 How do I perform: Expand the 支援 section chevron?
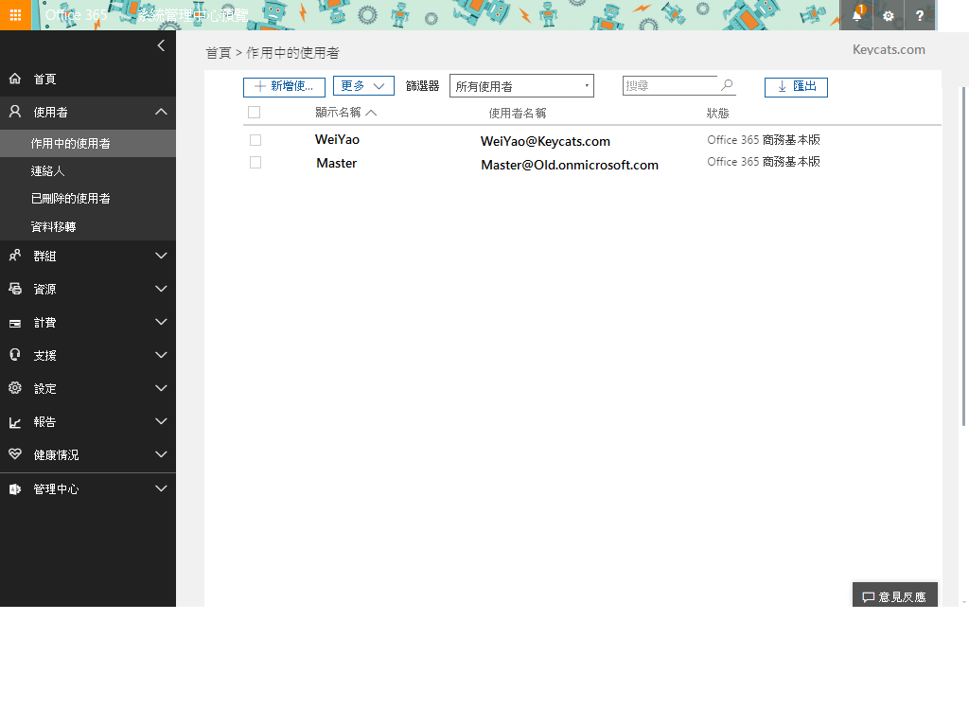click(161, 355)
